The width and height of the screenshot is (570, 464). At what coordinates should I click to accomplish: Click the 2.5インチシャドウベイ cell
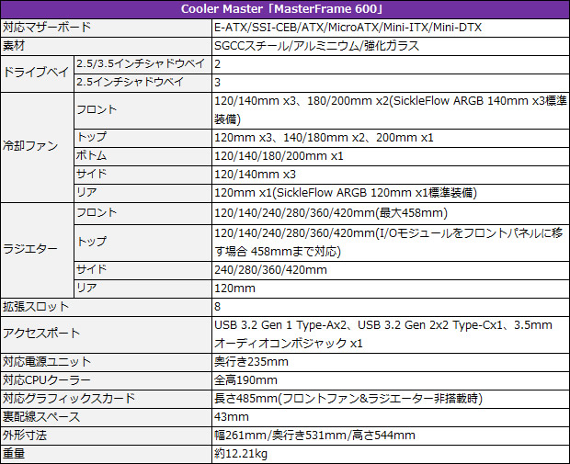point(142,83)
